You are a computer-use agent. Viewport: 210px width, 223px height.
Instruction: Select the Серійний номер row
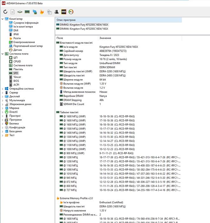pos(118,51)
